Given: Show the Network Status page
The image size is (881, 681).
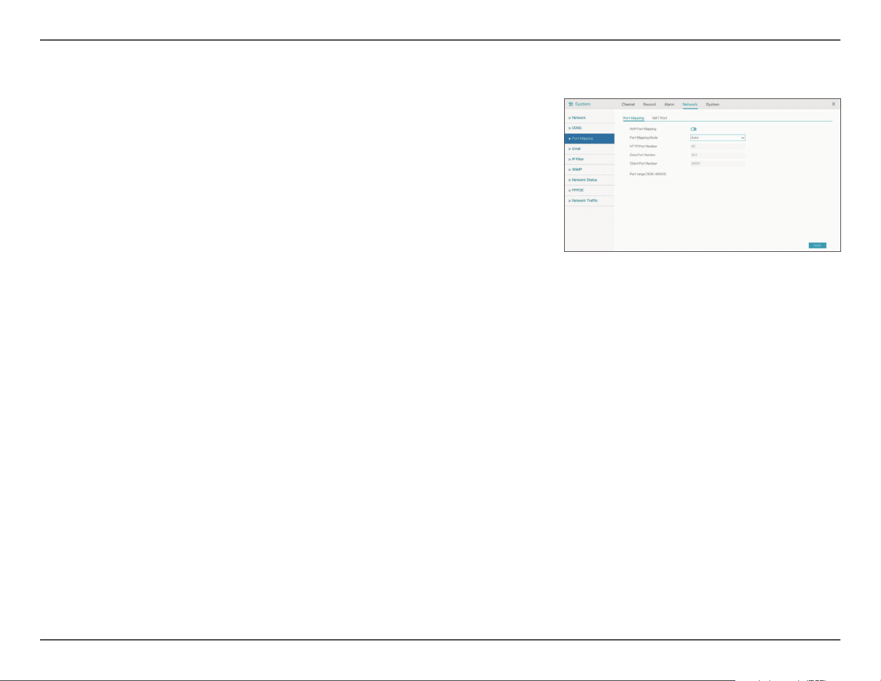Looking at the screenshot, I should tap(590, 180).
